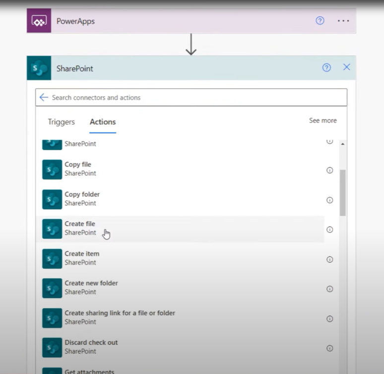Show info for Discard check out action
This screenshot has height=374, width=384.
[x=329, y=348]
